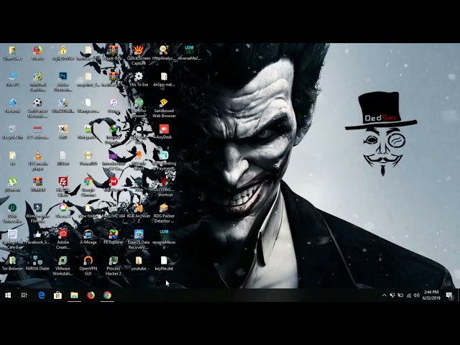Screen dimensions: 460x345
Task: Switch to Firefox on the taskbar
Action: tap(91, 295)
